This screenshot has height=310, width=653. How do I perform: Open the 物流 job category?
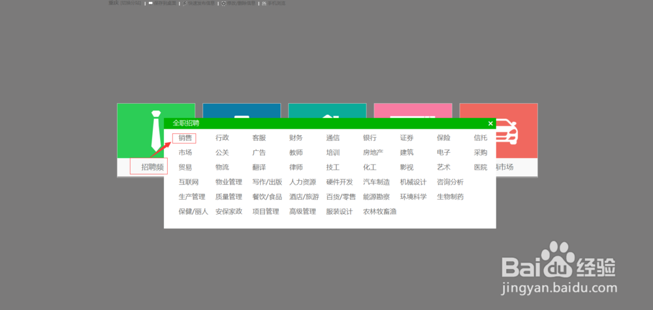point(222,167)
